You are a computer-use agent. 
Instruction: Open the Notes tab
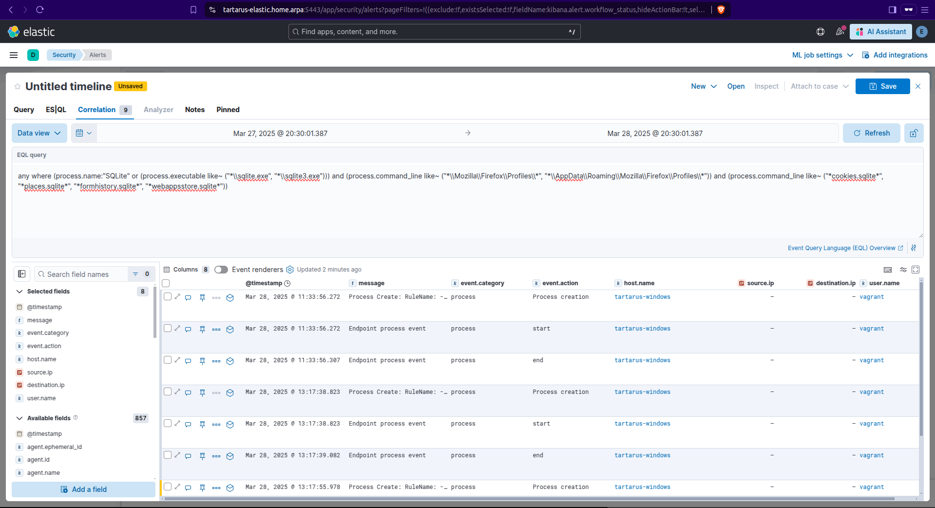point(194,110)
